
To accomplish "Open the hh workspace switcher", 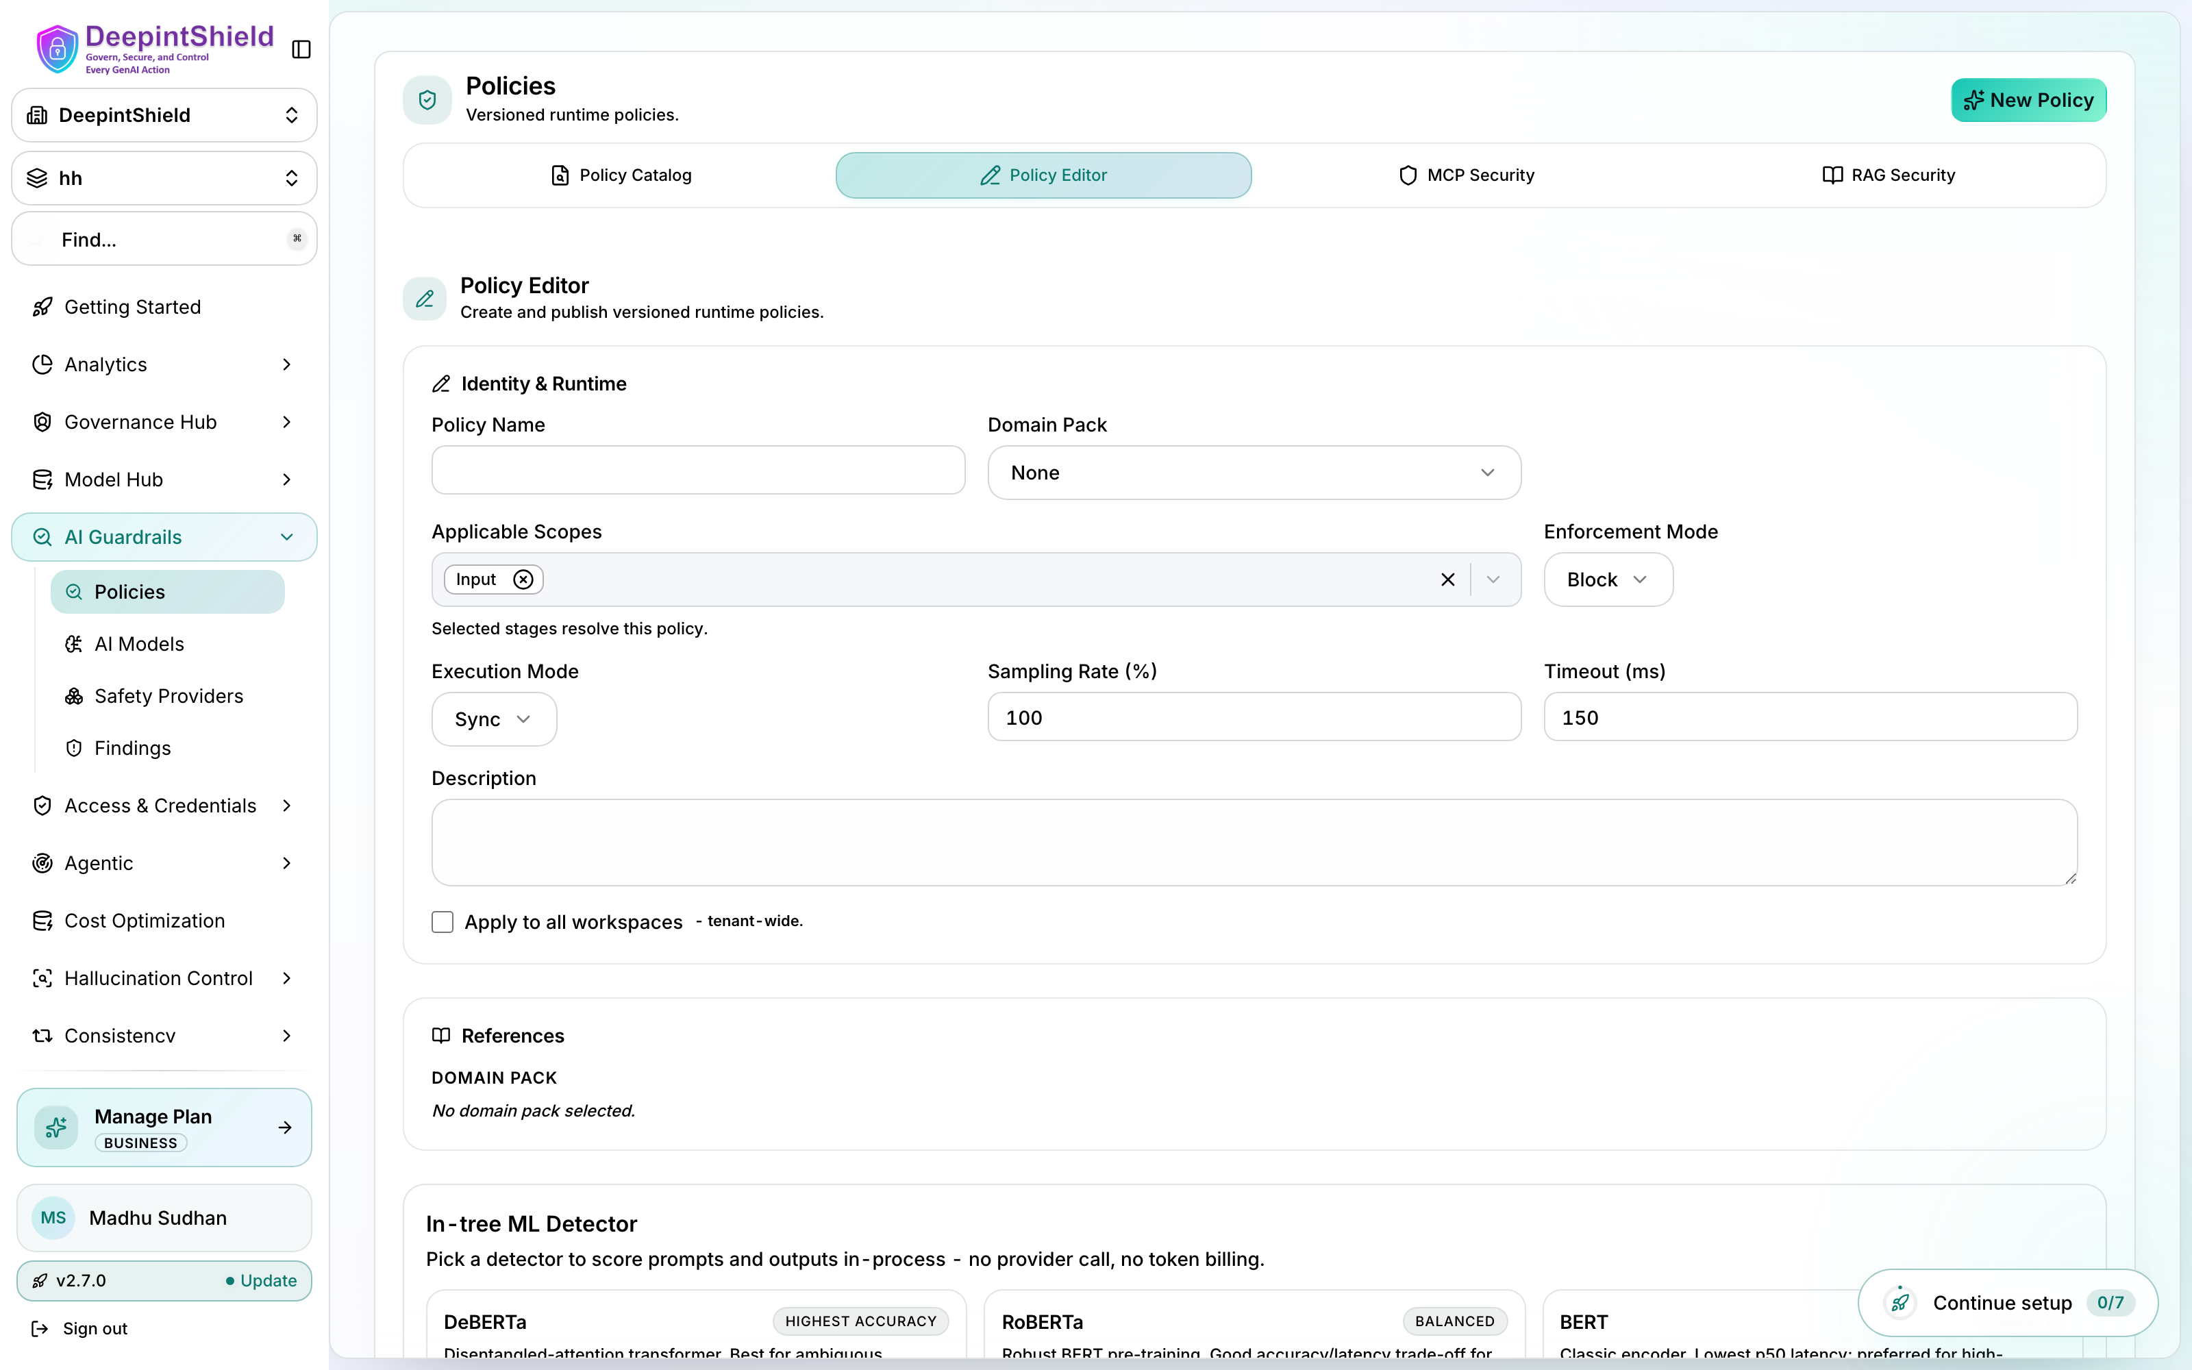I will tap(164, 177).
